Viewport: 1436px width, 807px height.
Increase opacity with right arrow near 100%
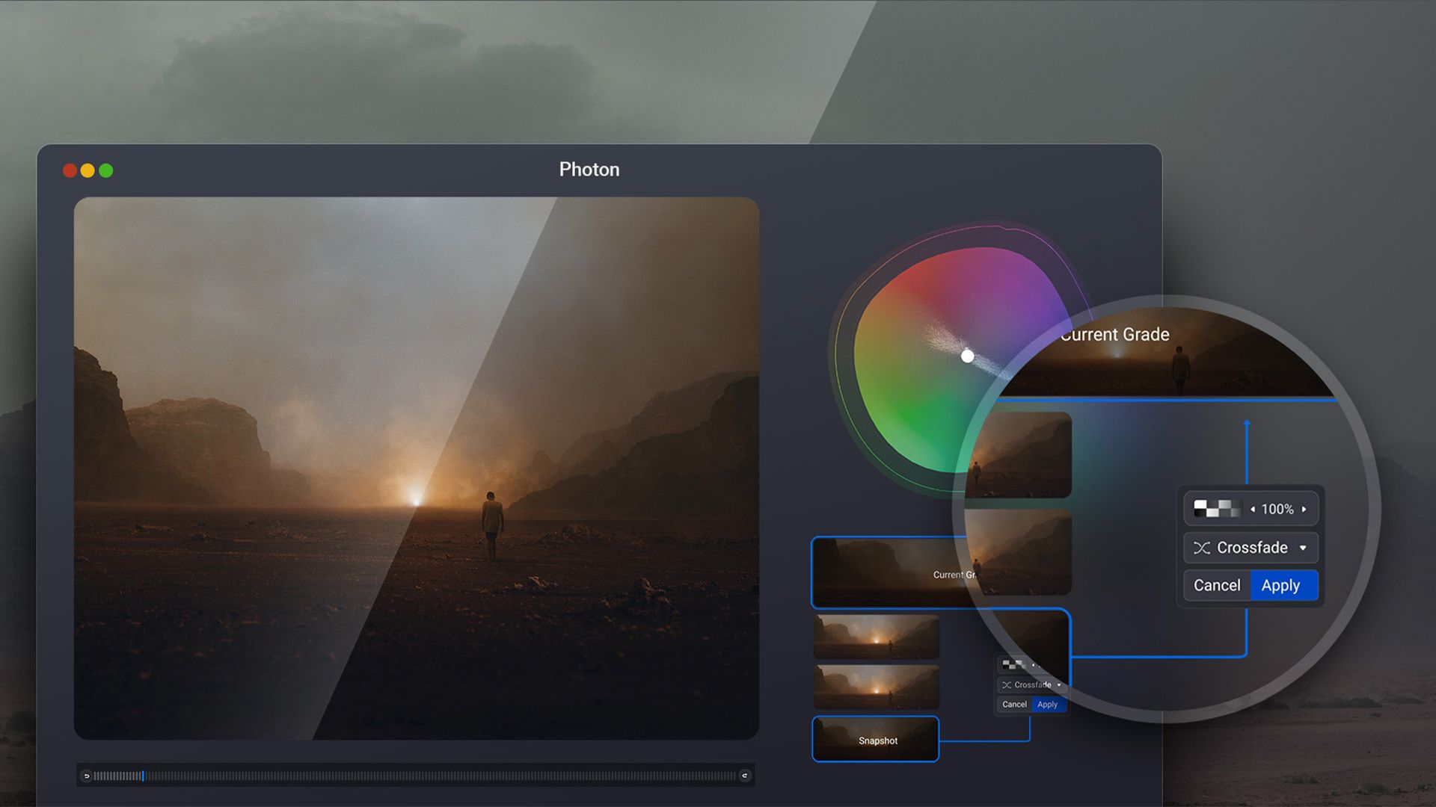click(1304, 510)
